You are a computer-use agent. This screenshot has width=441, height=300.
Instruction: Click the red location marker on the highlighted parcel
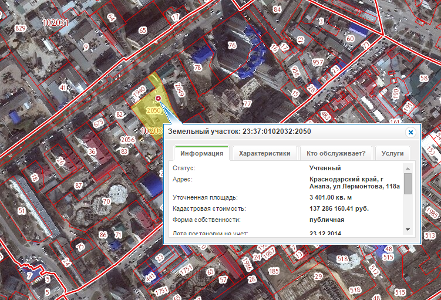pyautogui.click(x=159, y=98)
